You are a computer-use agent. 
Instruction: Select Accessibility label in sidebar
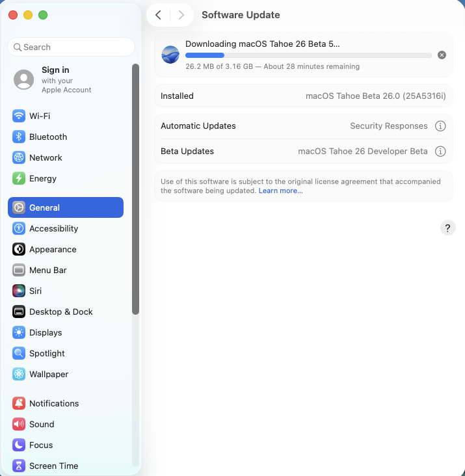[54, 229]
